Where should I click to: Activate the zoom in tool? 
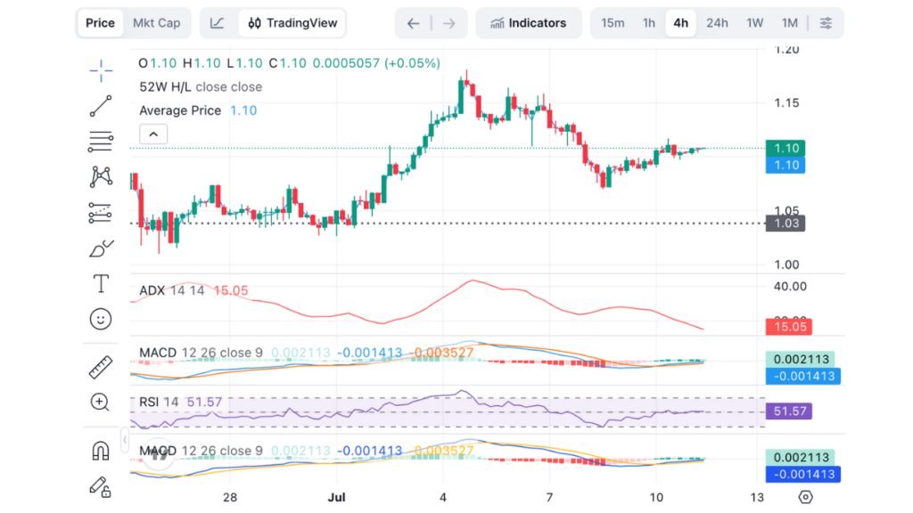click(x=100, y=402)
